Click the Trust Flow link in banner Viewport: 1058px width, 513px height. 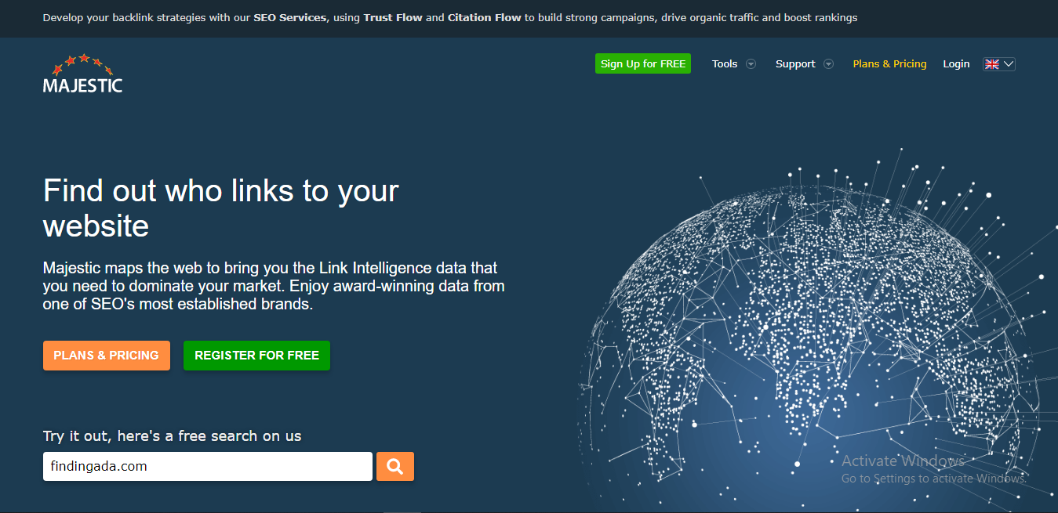coord(393,17)
